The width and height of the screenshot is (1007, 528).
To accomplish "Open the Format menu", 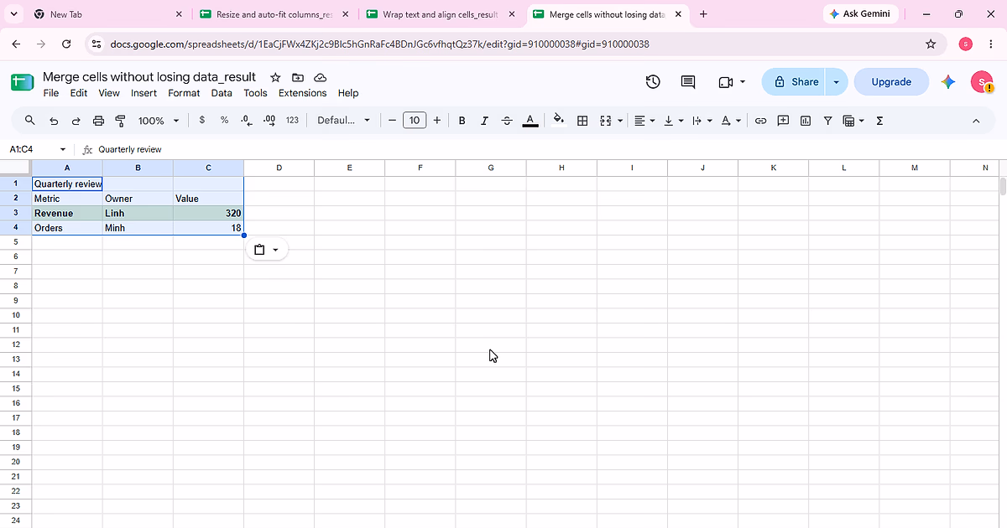I will click(184, 93).
